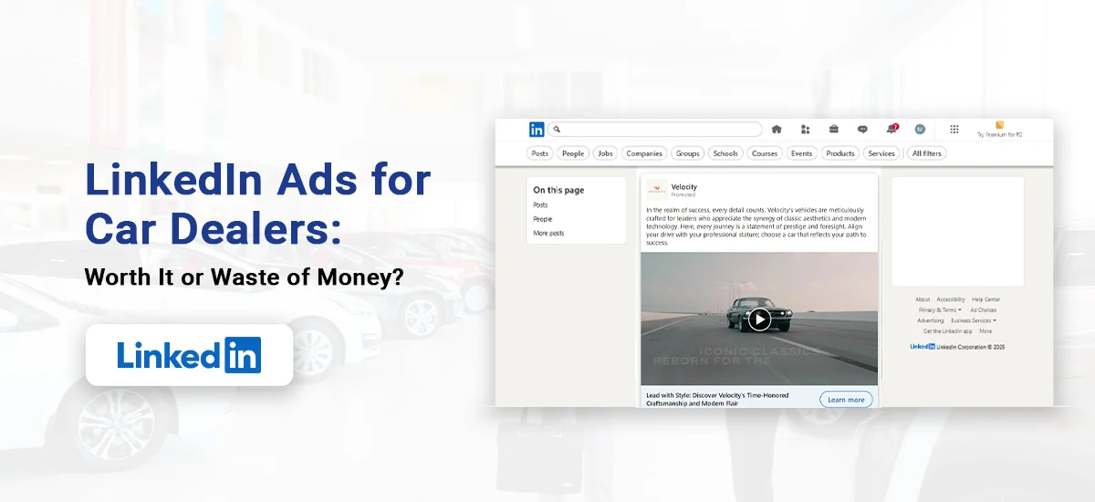Open the Accessibility footer link

(951, 299)
